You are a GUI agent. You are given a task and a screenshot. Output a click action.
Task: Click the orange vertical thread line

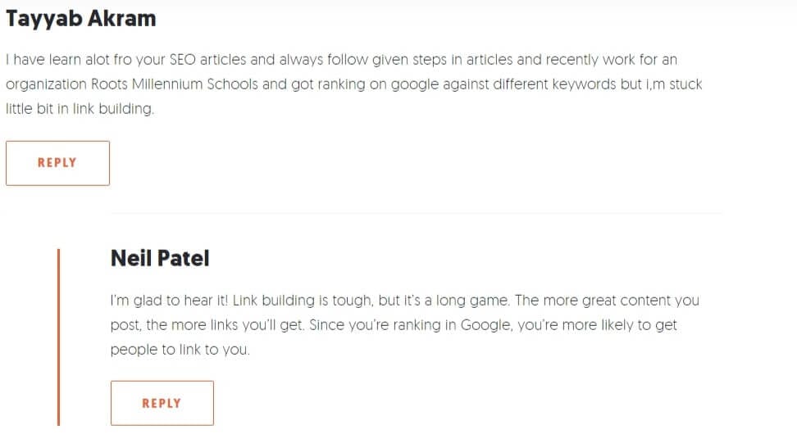(x=58, y=337)
